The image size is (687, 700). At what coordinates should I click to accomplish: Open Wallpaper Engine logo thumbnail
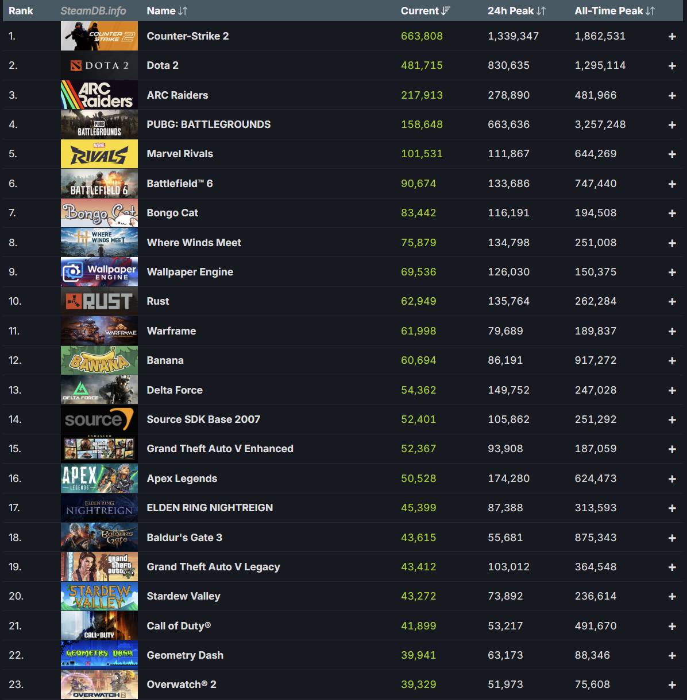[99, 272]
